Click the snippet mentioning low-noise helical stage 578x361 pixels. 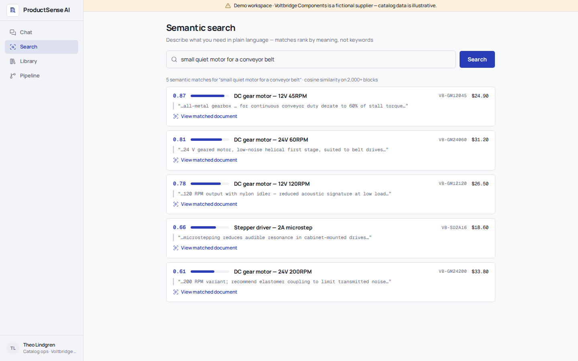(283, 150)
